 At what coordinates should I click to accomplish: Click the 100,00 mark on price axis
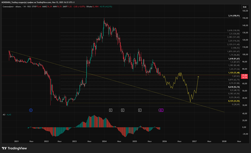point(245,54)
